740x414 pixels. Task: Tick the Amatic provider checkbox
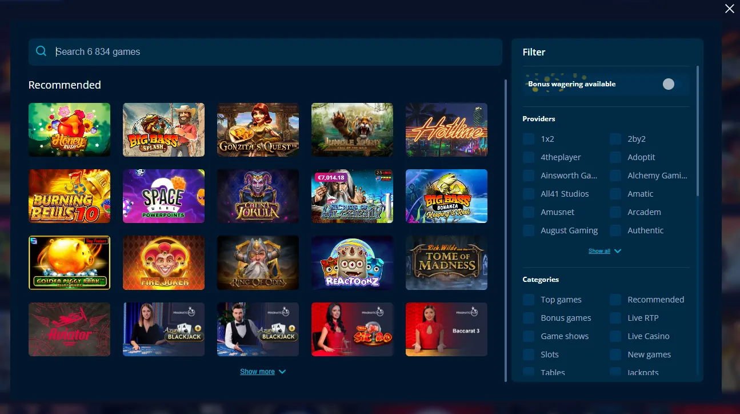[615, 194]
